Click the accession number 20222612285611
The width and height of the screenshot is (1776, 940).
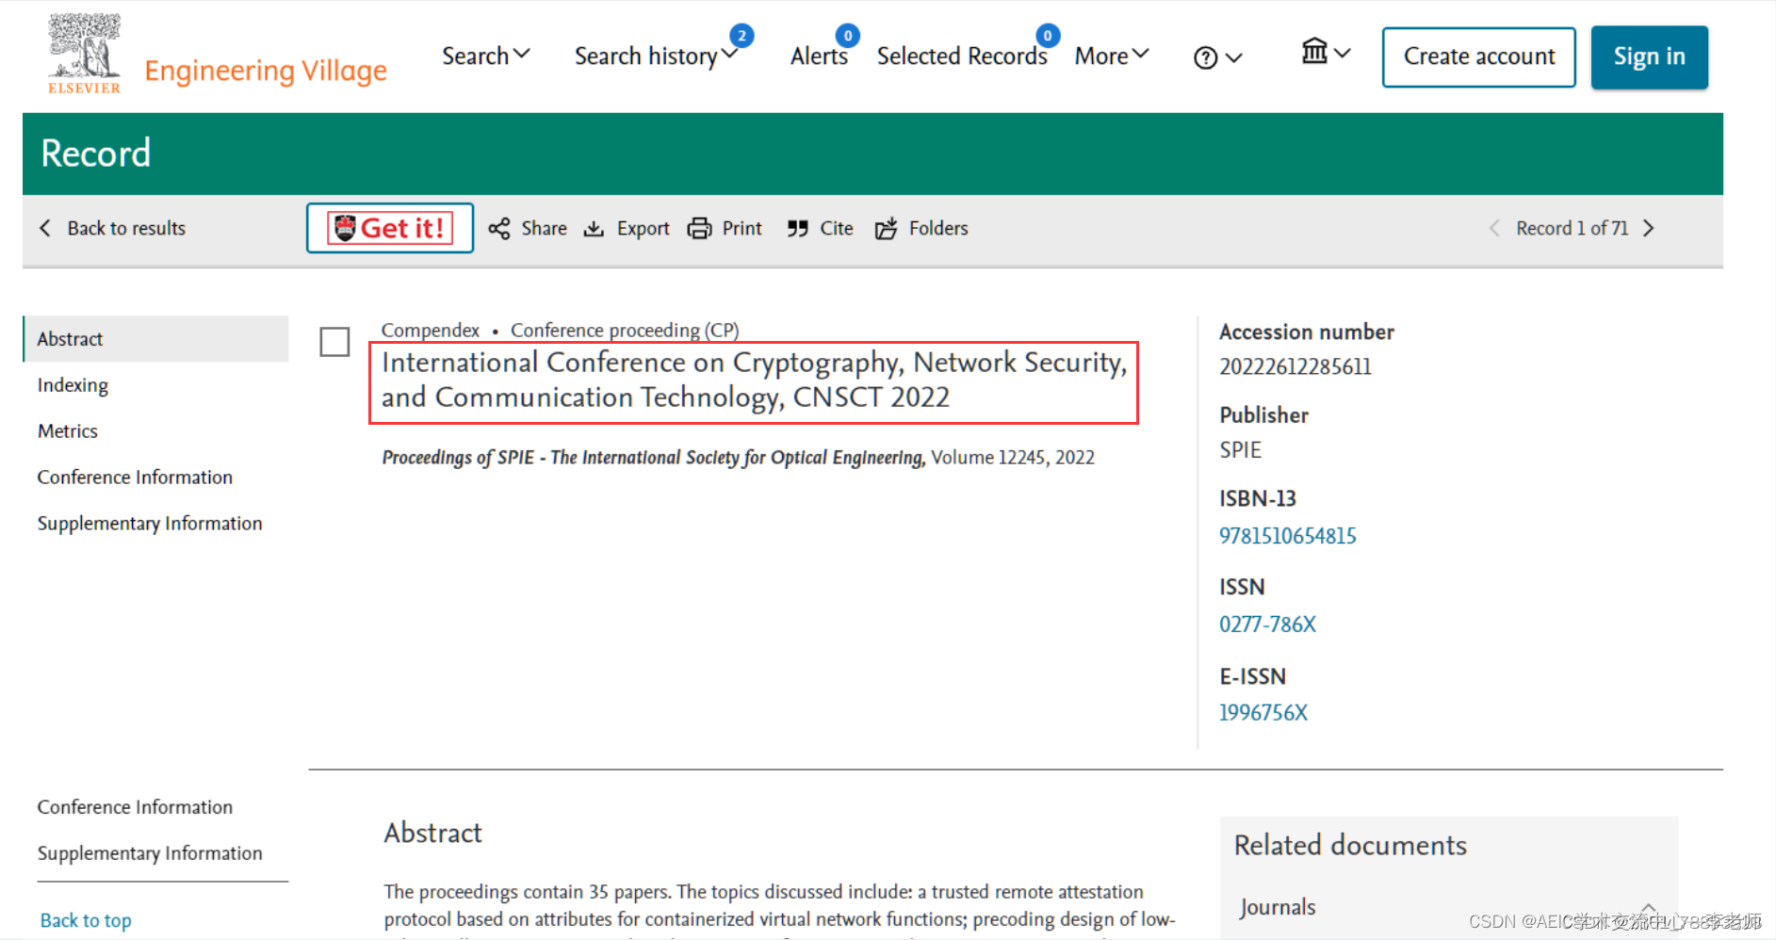point(1295,366)
